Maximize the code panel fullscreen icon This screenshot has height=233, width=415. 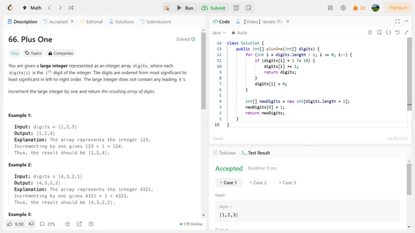[397, 22]
